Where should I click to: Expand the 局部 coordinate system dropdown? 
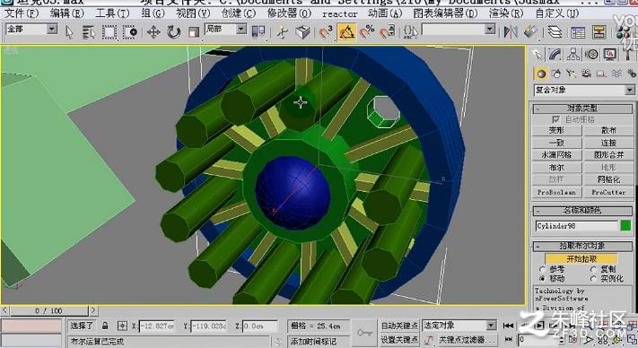tap(226, 30)
